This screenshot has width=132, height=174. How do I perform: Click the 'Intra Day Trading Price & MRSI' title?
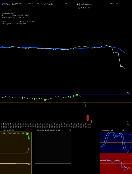click(x=54, y=130)
